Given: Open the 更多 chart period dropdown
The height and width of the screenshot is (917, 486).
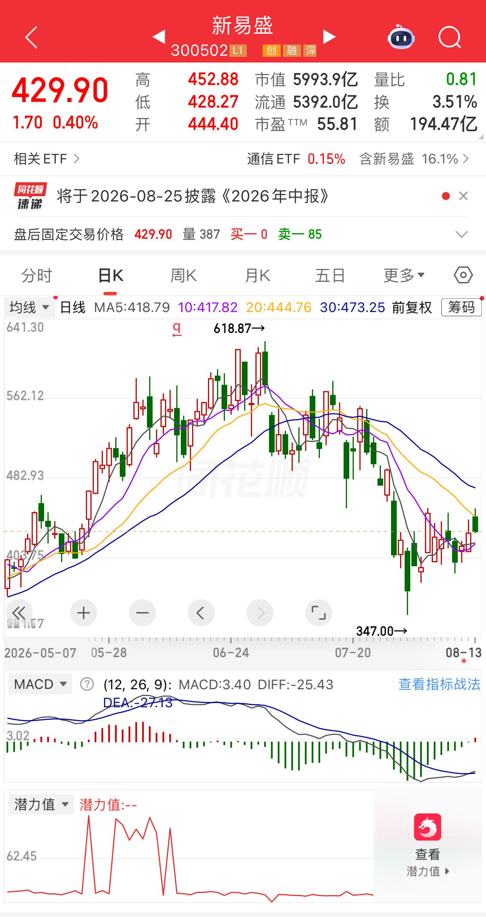Looking at the screenshot, I should point(404,276).
